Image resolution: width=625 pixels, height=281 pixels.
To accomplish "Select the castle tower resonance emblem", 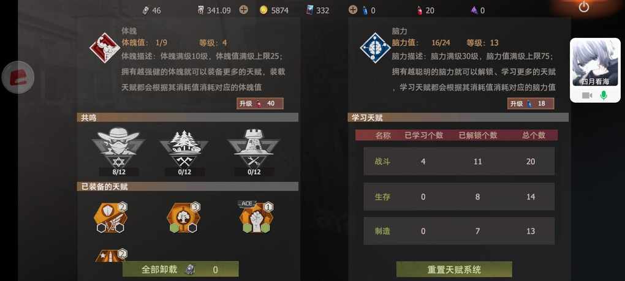I will click(x=254, y=148).
